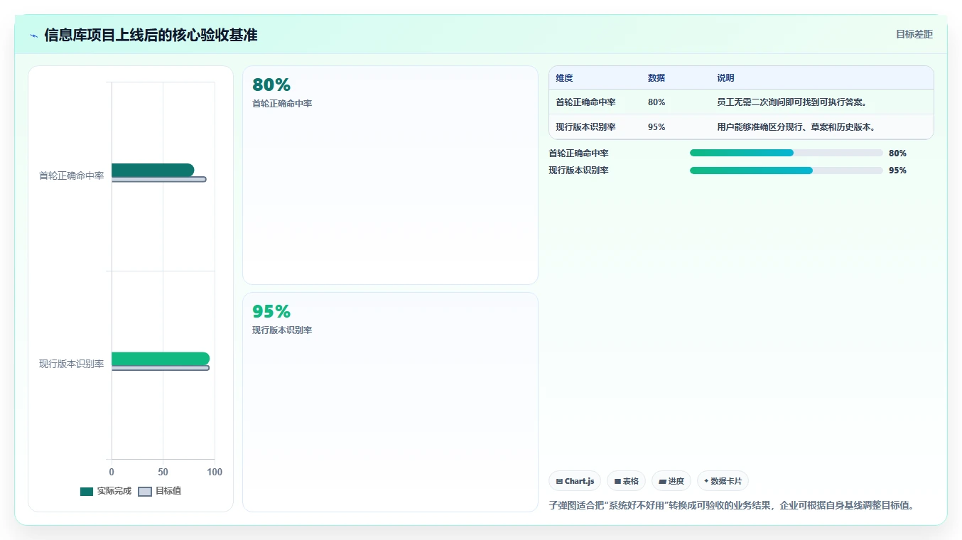Click the x-axis tick label 0

tap(112, 472)
